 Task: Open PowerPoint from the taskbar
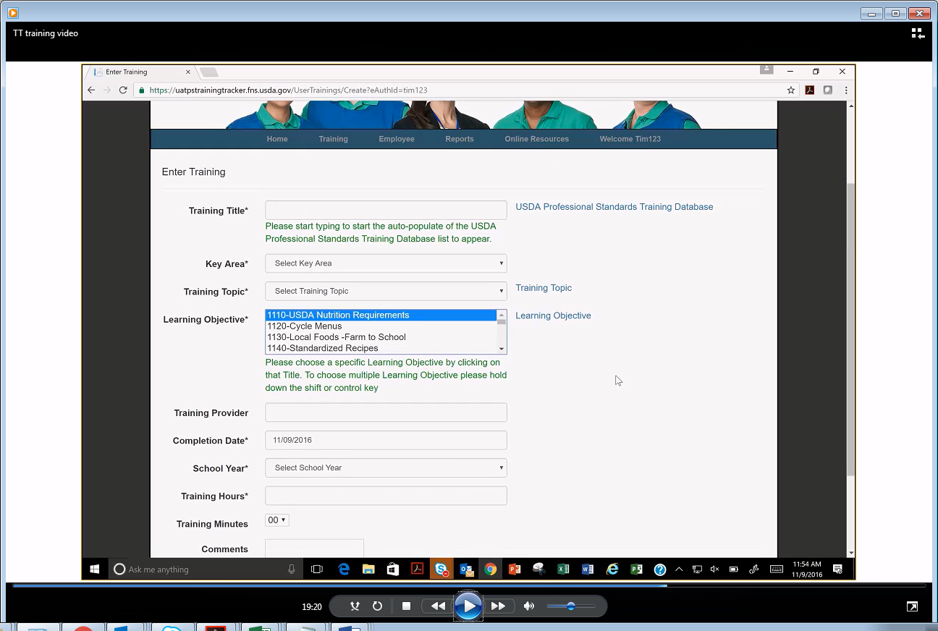pyautogui.click(x=515, y=569)
